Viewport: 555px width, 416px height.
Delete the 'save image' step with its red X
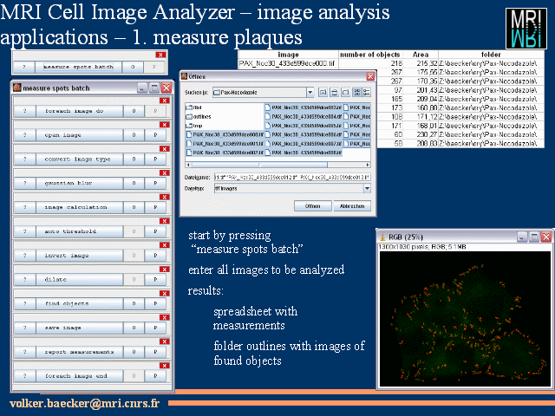coord(164,317)
